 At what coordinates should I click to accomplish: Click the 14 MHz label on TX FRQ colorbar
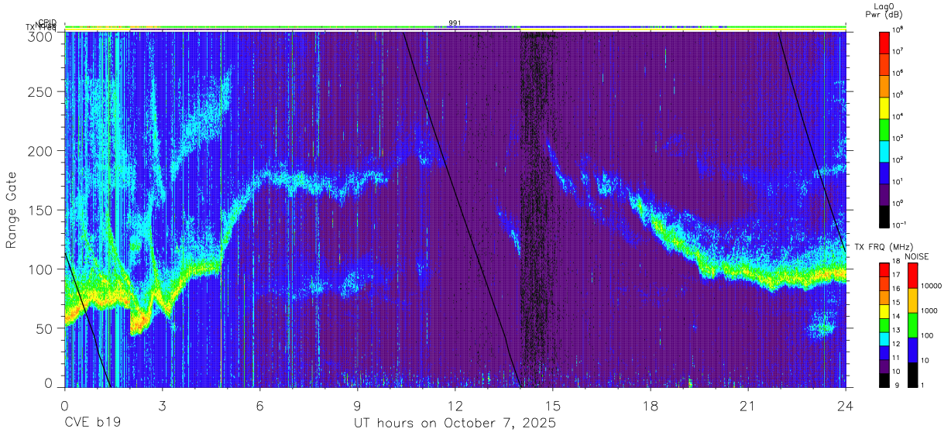point(896,317)
